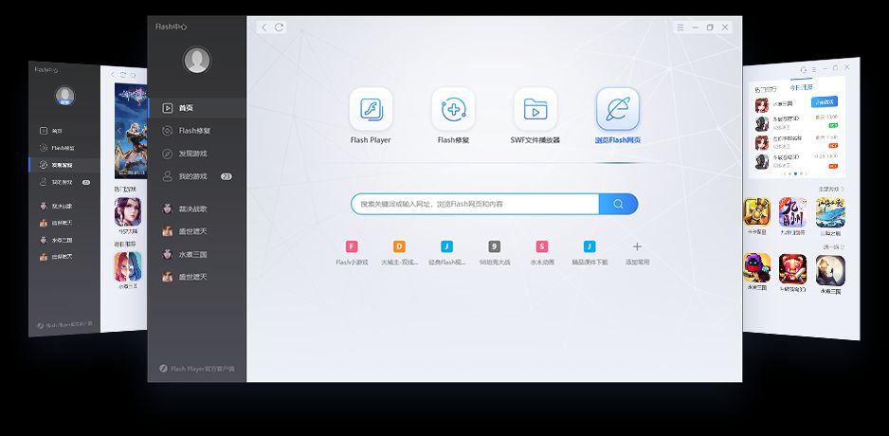Viewport: 889px width, 436px height.
Task: Open the red warrior game icon in right window
Action: (x=792, y=269)
